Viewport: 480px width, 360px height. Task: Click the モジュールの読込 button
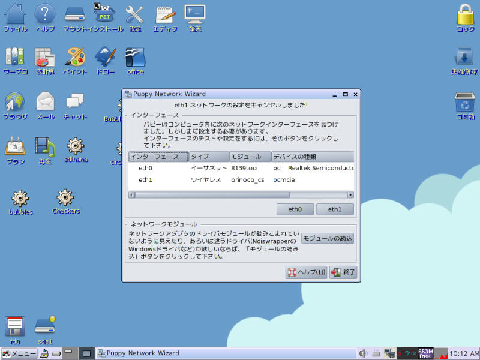(x=328, y=238)
